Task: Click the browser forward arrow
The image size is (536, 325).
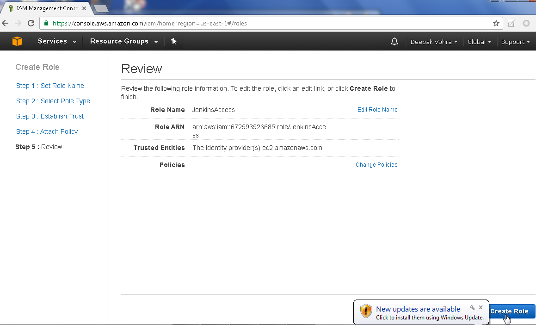Action: [x=18, y=23]
